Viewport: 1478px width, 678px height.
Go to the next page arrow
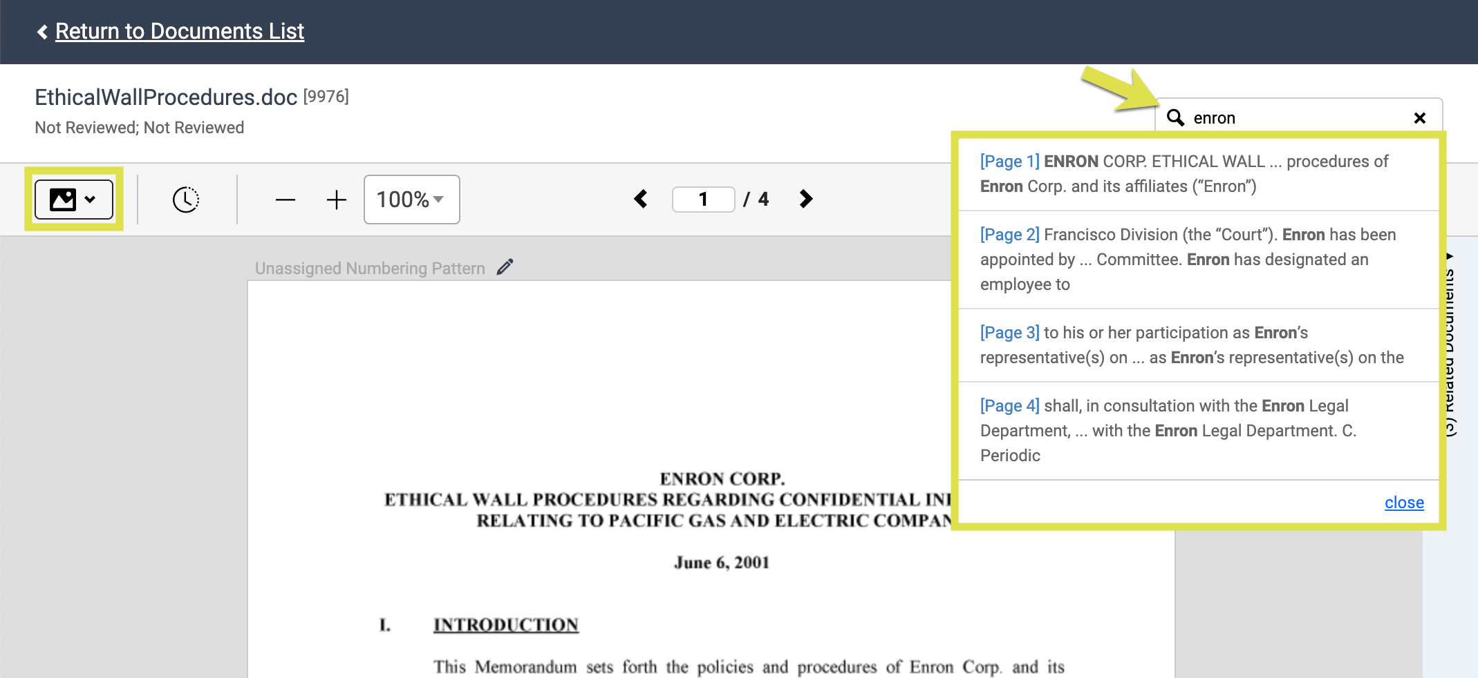pyautogui.click(x=805, y=199)
